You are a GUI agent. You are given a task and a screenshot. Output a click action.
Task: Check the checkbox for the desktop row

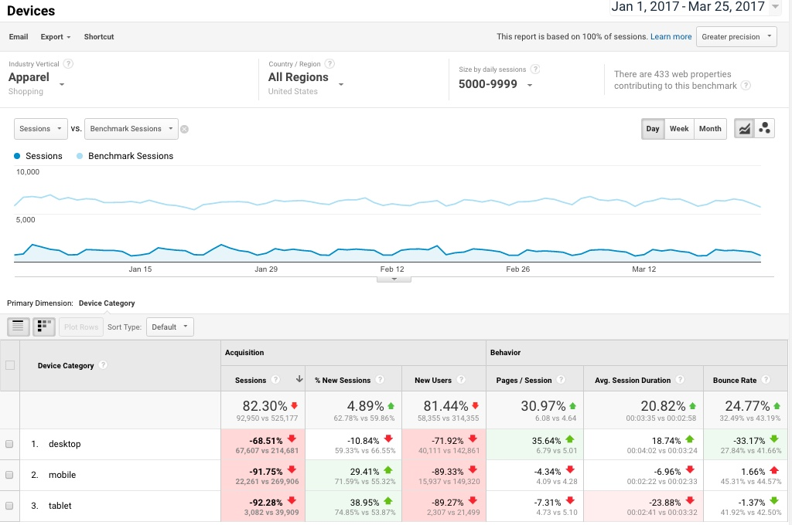(x=10, y=444)
